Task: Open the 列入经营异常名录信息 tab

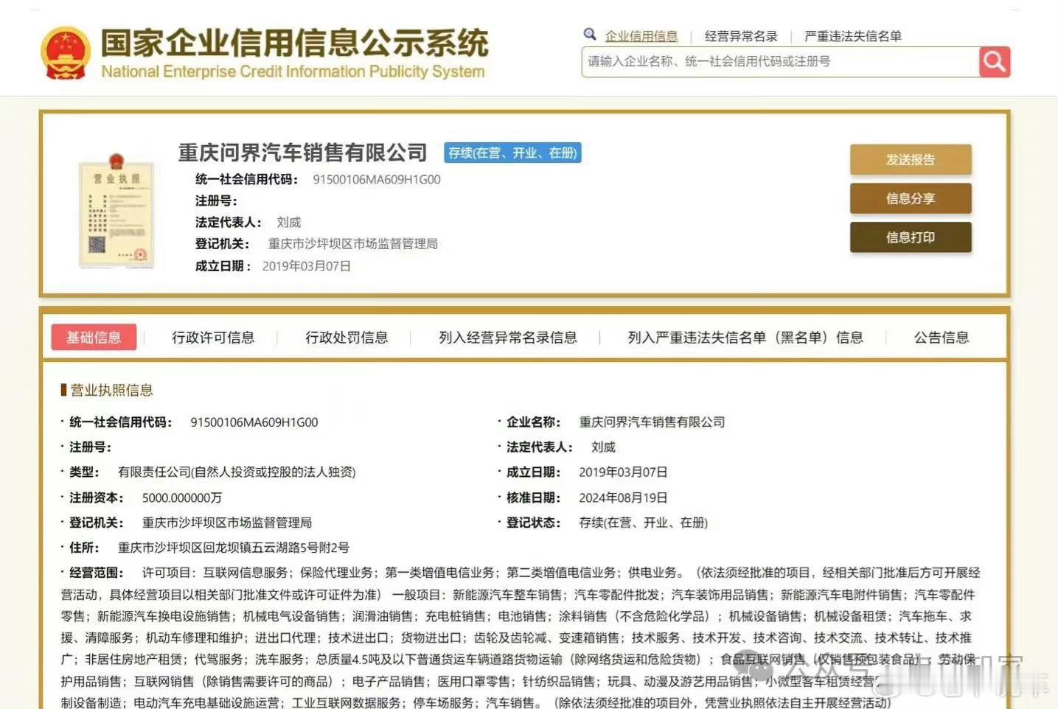Action: 508,338
